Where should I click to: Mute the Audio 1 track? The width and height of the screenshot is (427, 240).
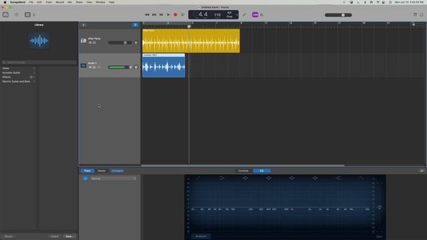pyautogui.click(x=90, y=67)
